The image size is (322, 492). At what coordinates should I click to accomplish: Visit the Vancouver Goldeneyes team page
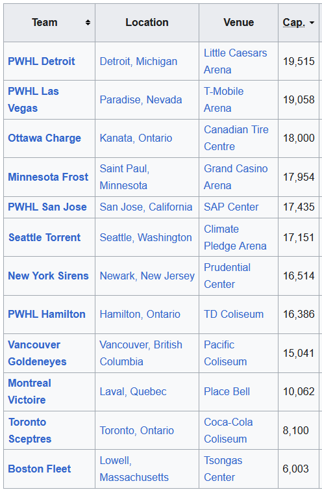click(x=37, y=353)
